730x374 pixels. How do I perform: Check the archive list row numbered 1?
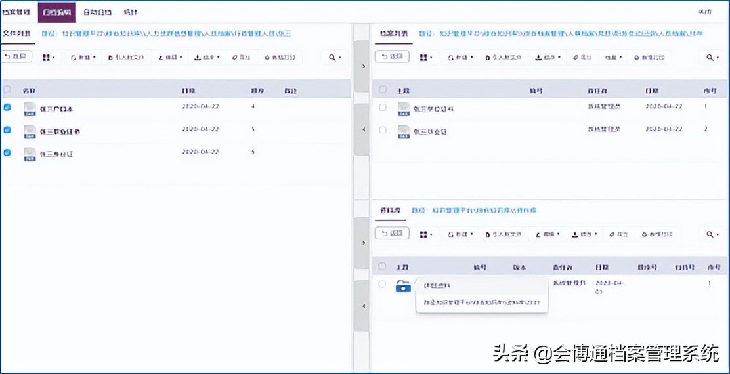[x=383, y=107]
